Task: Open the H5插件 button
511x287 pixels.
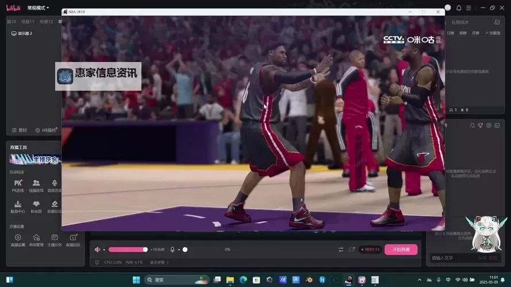Action: pos(47,130)
